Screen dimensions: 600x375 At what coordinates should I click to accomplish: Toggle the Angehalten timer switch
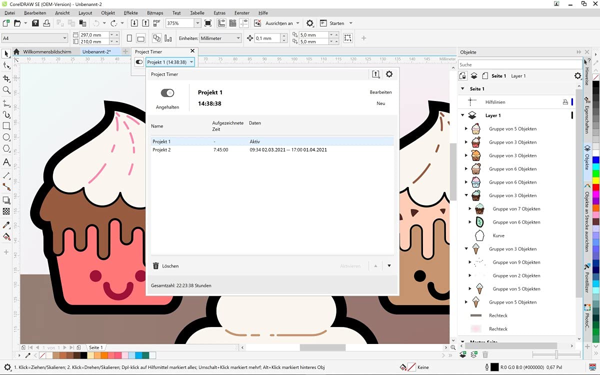click(x=167, y=93)
